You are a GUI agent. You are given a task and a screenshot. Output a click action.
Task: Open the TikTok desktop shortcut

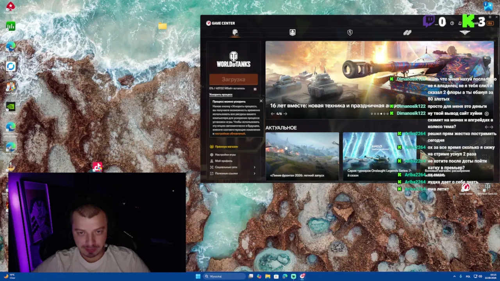point(97,167)
